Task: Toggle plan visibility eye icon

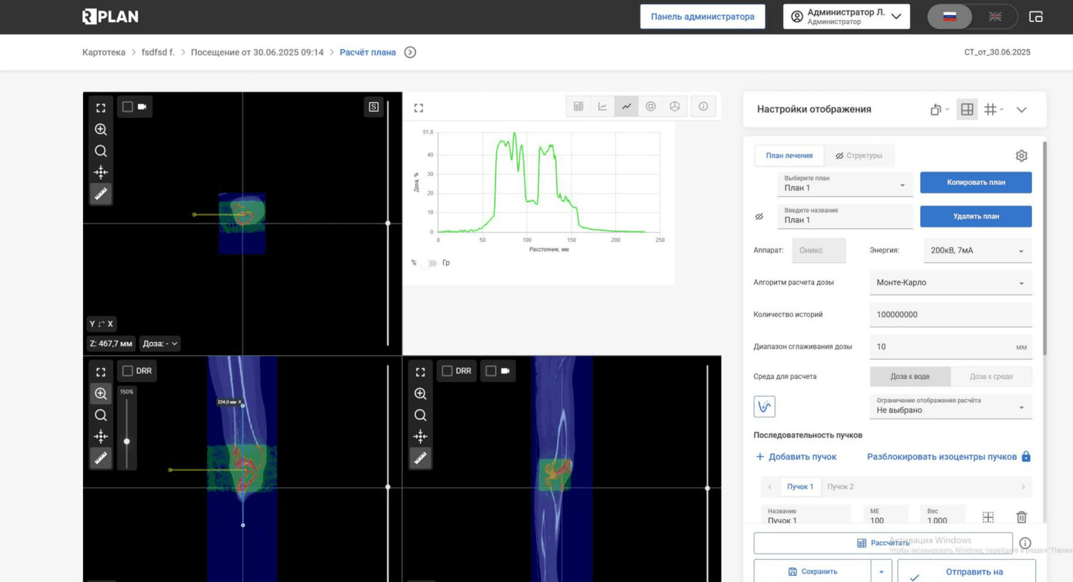Action: point(759,217)
